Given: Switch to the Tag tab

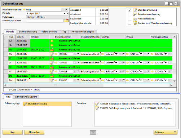Looking at the screenshot, I should click(x=64, y=32).
